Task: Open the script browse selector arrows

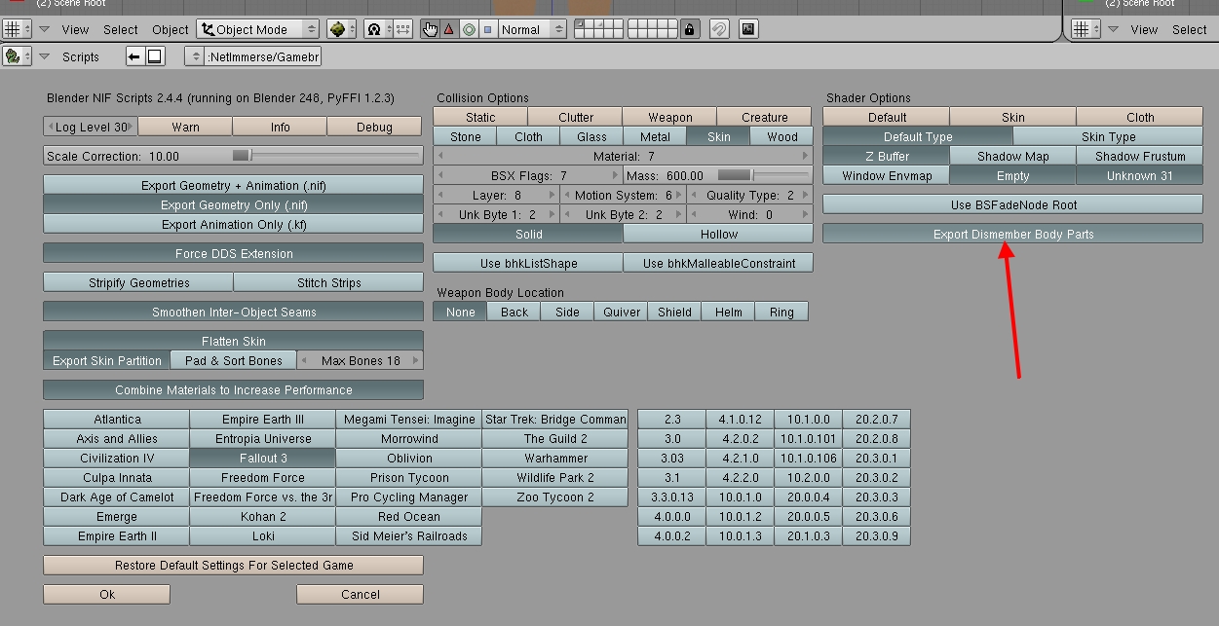Action: coord(195,56)
